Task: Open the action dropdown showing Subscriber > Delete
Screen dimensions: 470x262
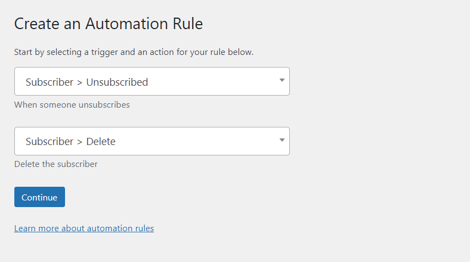Action: (152, 141)
